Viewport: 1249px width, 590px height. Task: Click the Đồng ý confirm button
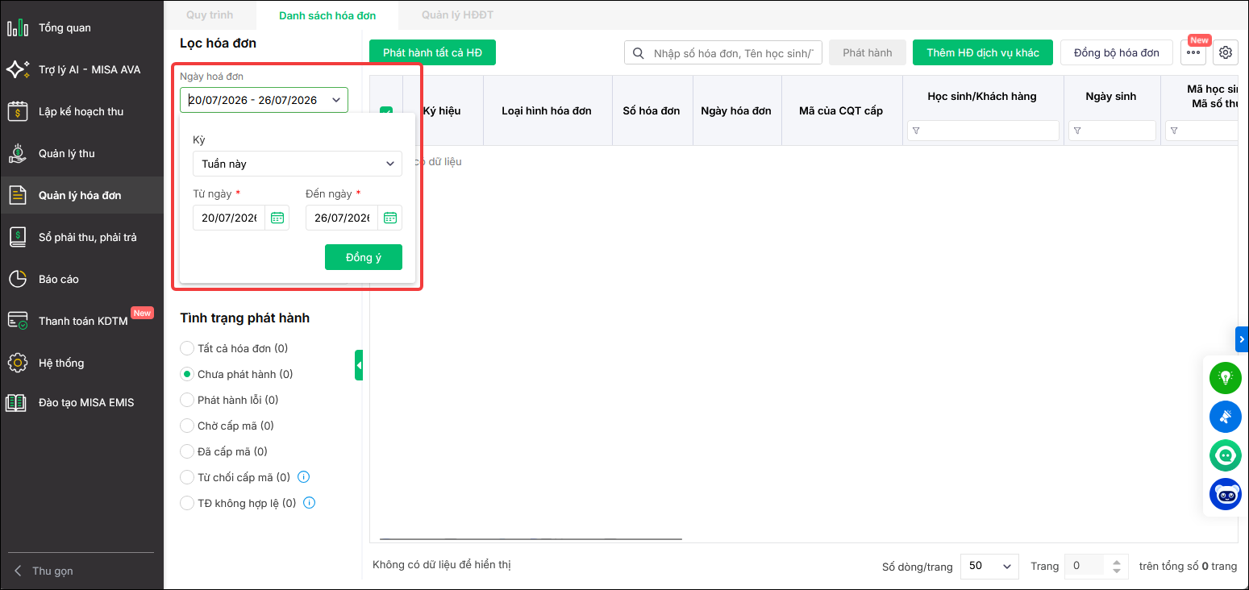click(364, 257)
